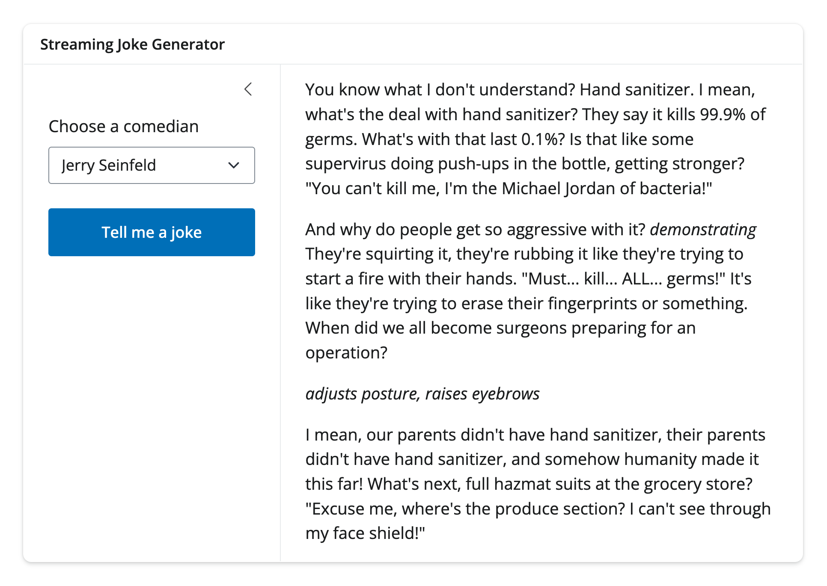Click the dropdown arrow beside Jerry Seinfeld
The image size is (827, 586).
pyautogui.click(x=234, y=166)
